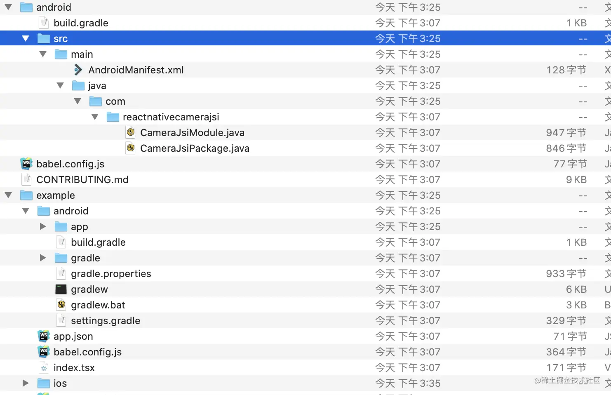611x395 pixels.
Task: Select the CONTRIBUTING.md file name
Action: pos(82,179)
